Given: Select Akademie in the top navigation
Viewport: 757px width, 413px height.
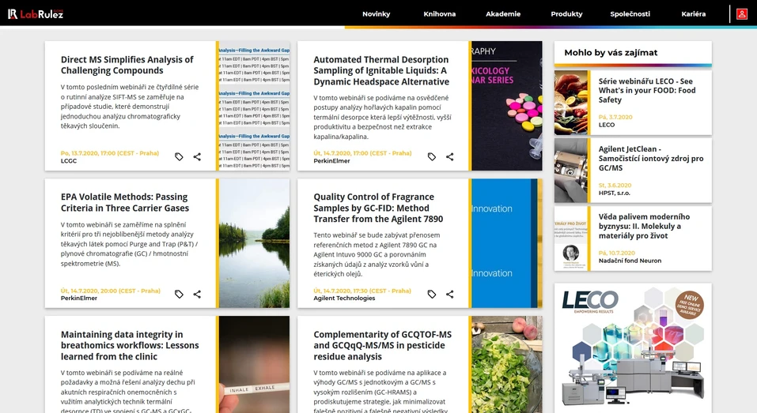Looking at the screenshot, I should point(503,14).
